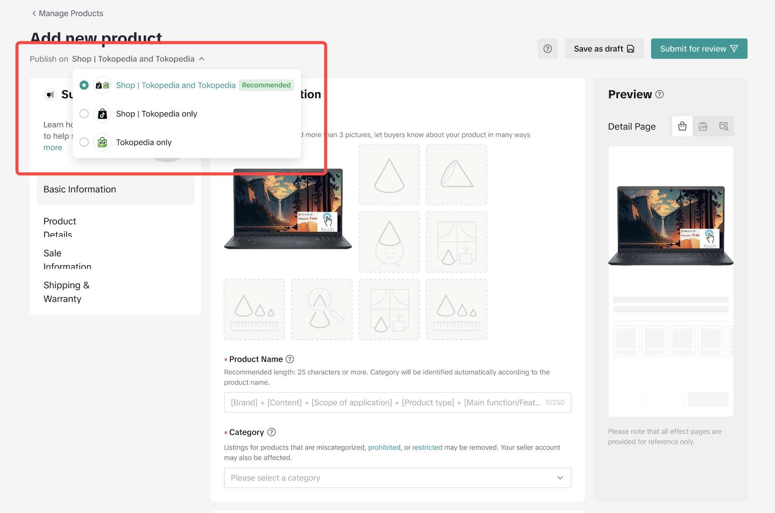This screenshot has height=513, width=775.
Task: Click the uploaded laptop main product image
Action: coord(288,209)
